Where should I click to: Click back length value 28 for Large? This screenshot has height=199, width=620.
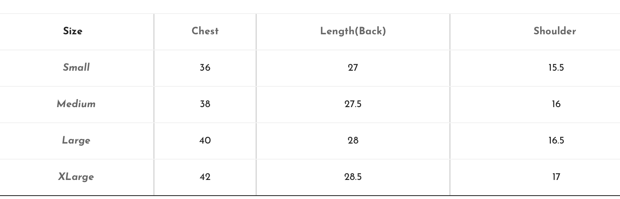[353, 141]
